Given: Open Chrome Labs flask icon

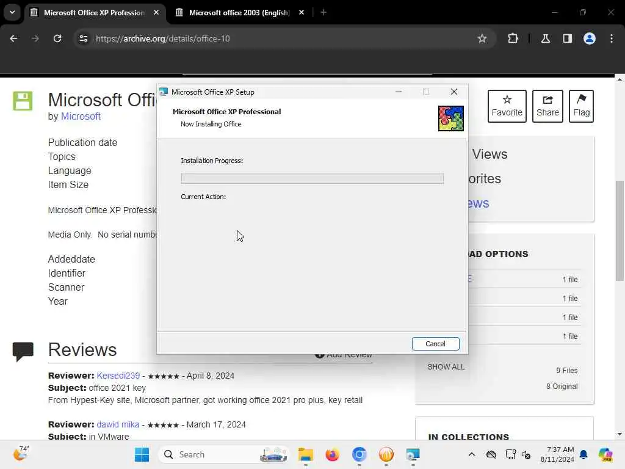Looking at the screenshot, I should 545,38.
